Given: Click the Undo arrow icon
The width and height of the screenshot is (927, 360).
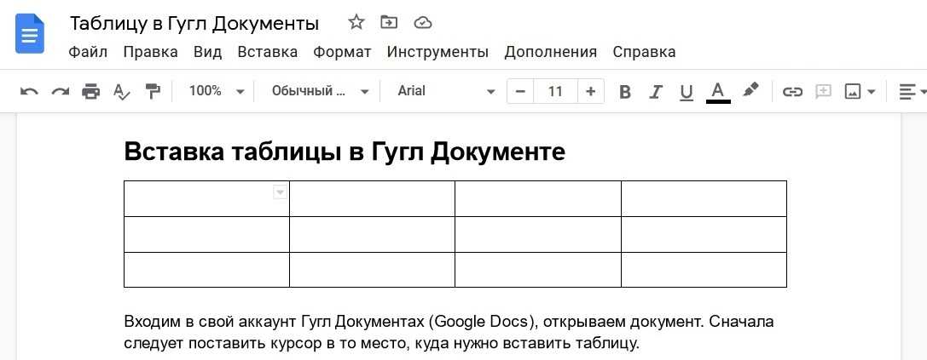Looking at the screenshot, I should pyautogui.click(x=29, y=91).
